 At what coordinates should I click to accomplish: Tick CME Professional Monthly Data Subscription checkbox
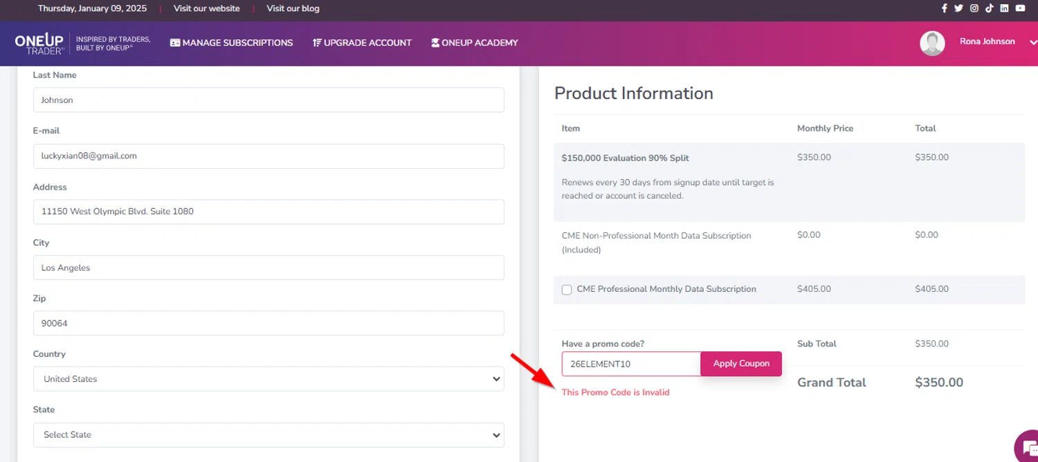point(567,290)
